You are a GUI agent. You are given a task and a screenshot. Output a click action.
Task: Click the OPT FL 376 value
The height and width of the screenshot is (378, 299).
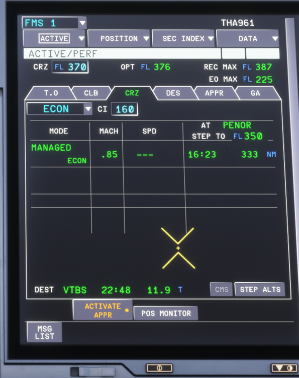(x=155, y=67)
